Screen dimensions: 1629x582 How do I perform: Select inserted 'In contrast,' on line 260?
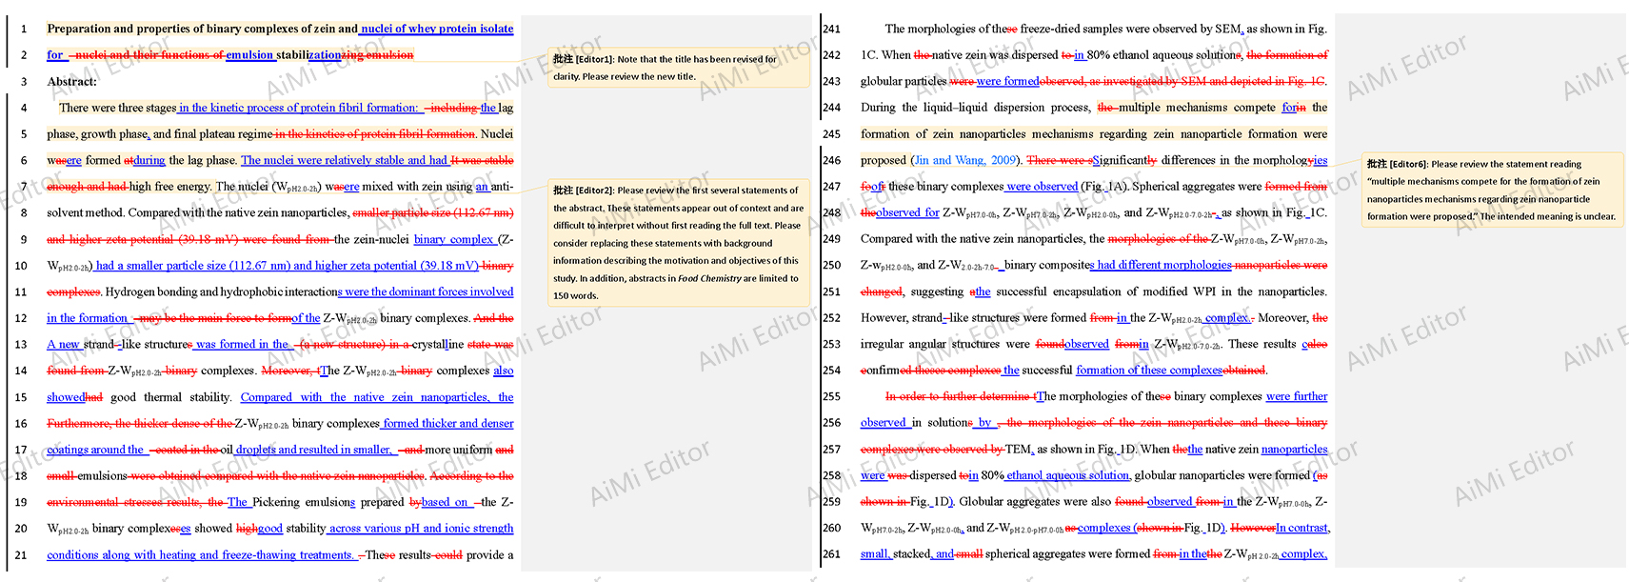[1302, 528]
